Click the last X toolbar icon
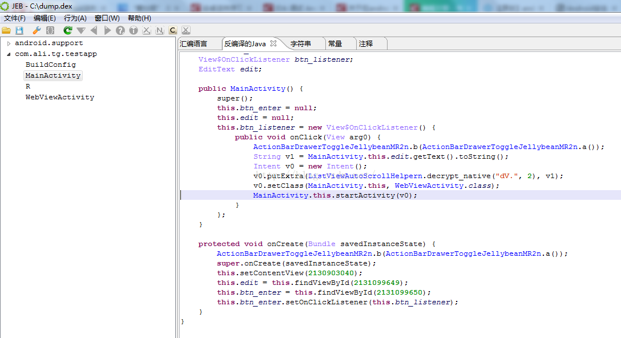 pos(186,30)
